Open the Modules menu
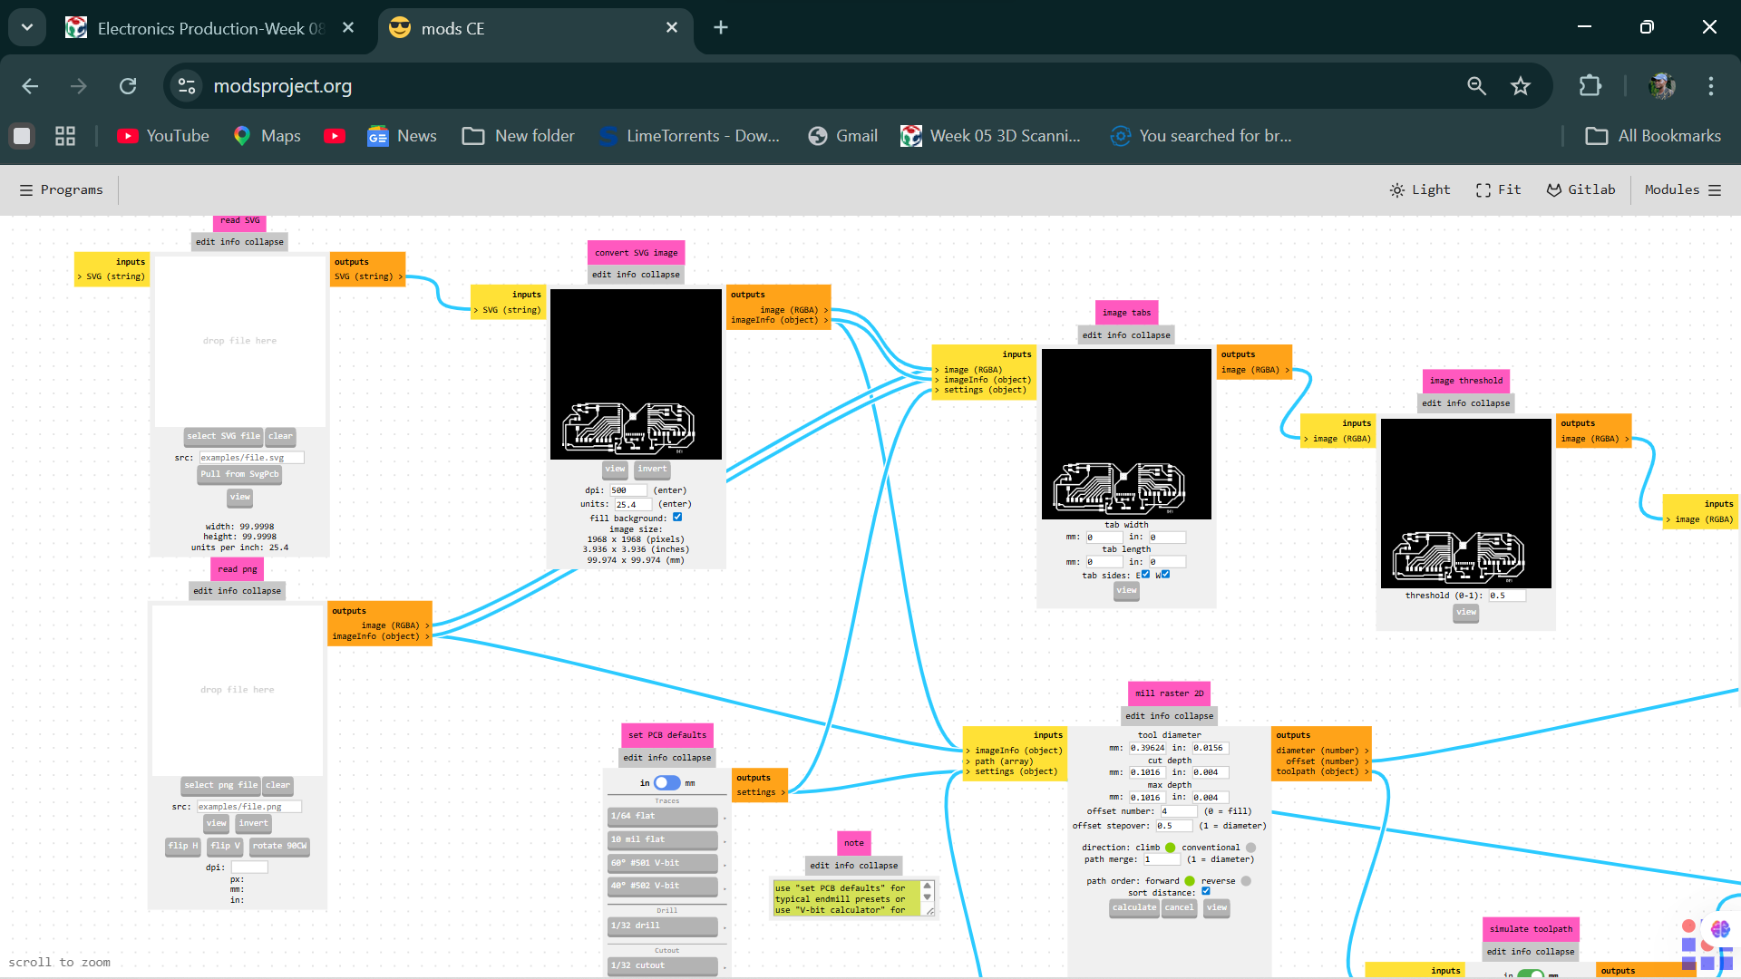Viewport: 1741px width, 979px height. tap(1683, 189)
